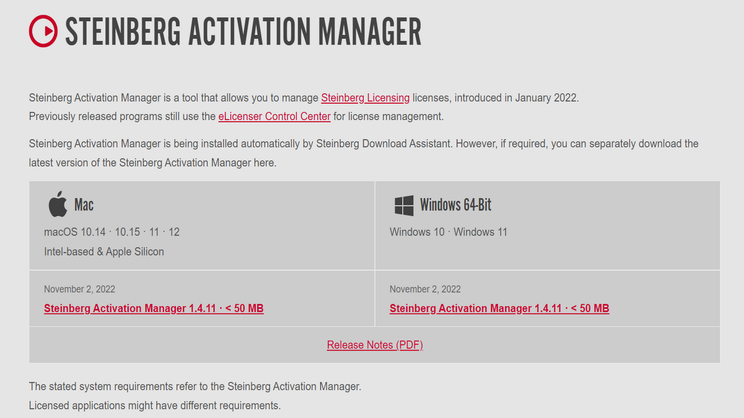Open the Release Notes (PDF)

375,345
